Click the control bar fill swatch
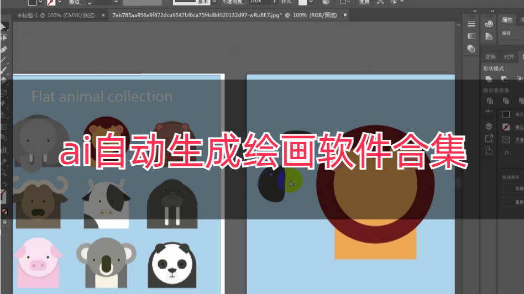Image resolution: width=524 pixels, height=294 pixels. tap(32, 2)
